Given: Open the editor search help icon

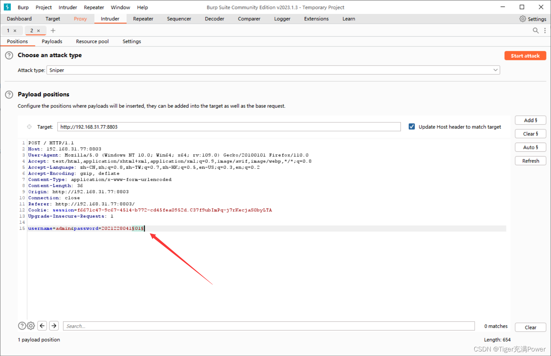Looking at the screenshot, I should pos(22,326).
